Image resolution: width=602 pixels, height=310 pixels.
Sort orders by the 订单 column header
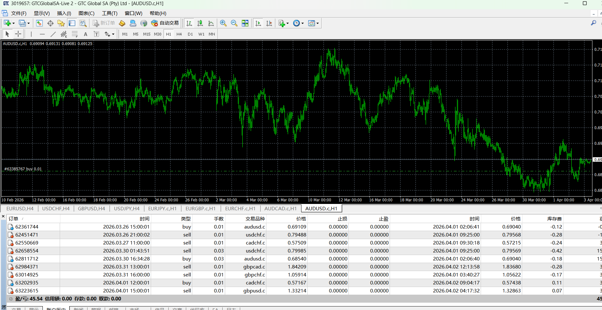(13, 219)
